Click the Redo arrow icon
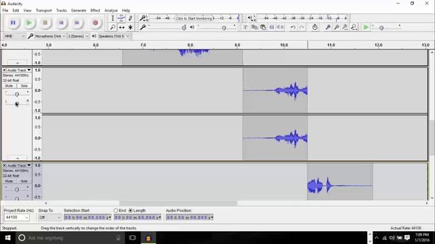Viewport: 435px width, 244px height. click(302, 27)
